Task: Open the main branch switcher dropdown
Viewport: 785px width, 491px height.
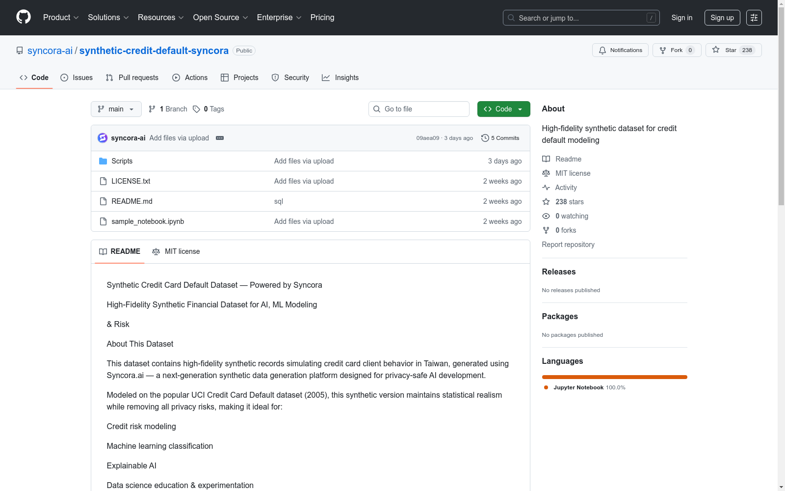Action: tap(116, 109)
